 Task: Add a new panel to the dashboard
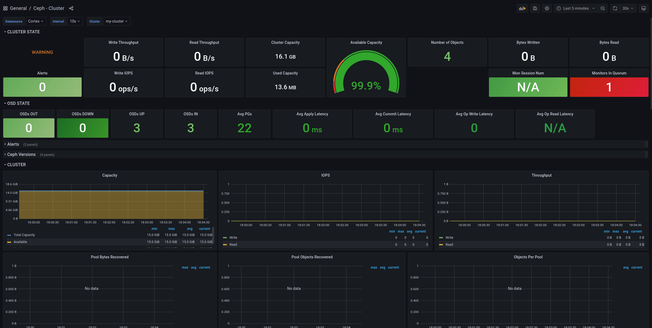tap(522, 8)
